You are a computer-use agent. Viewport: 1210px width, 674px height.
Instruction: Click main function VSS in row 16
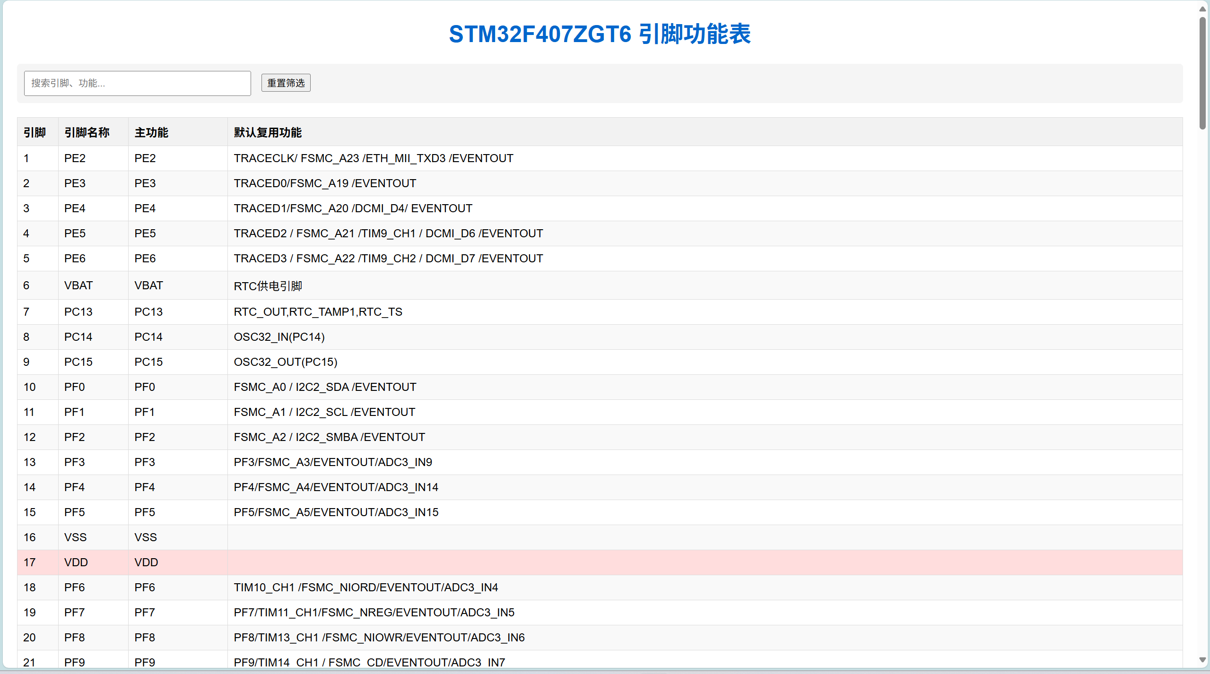178,537
